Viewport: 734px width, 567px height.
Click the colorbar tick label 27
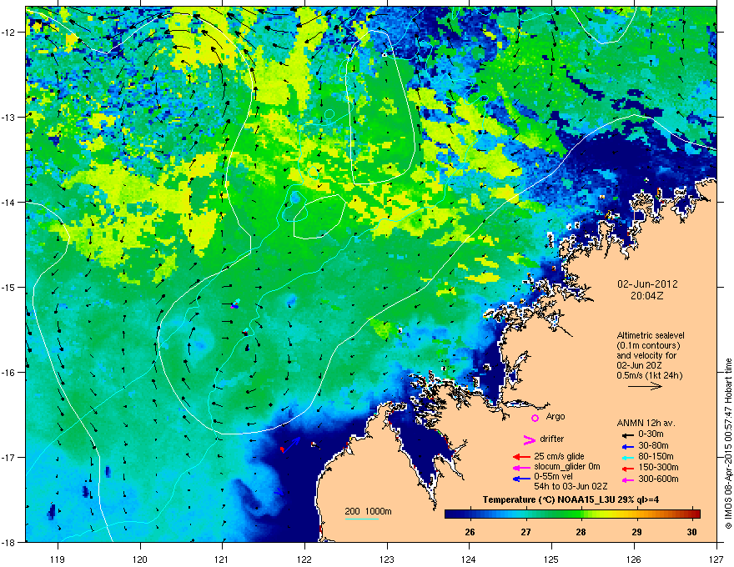(x=525, y=532)
